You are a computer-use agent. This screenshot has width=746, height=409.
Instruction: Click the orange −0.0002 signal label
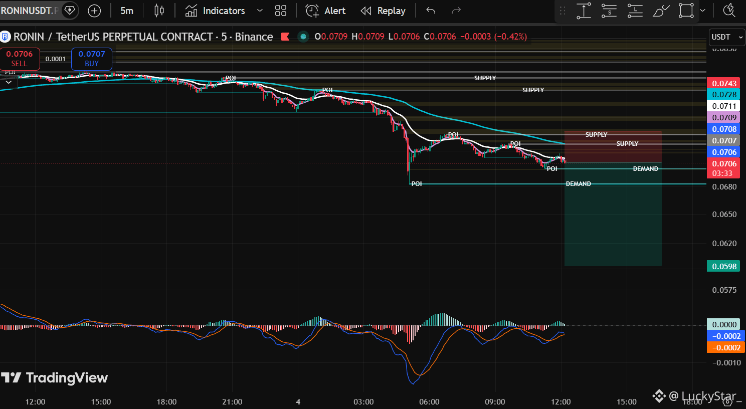click(726, 348)
